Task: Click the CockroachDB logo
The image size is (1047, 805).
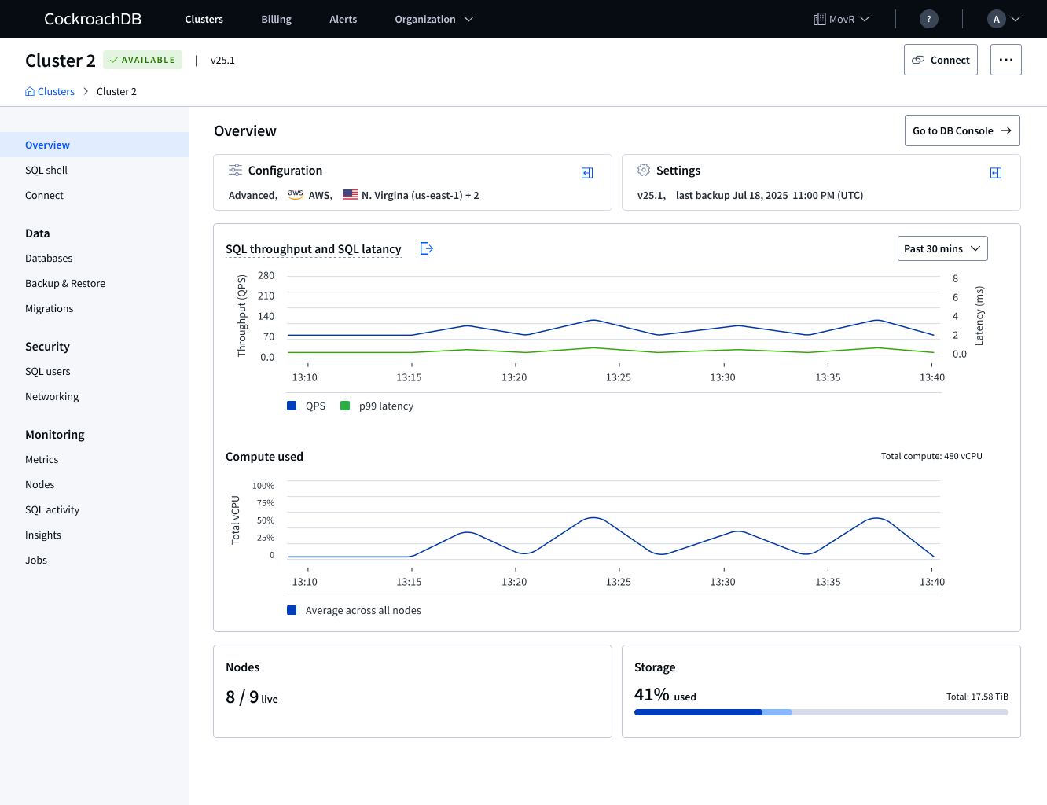Action: pos(93,19)
